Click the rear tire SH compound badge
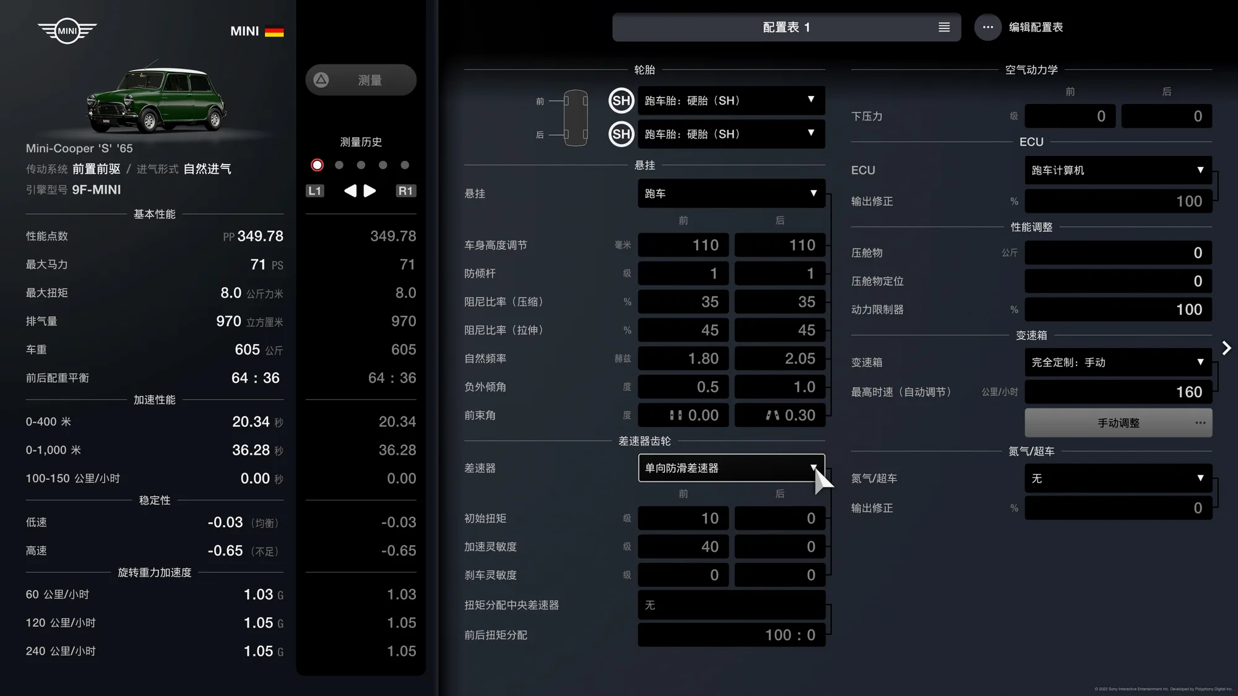Image resolution: width=1238 pixels, height=696 pixels. tap(621, 134)
